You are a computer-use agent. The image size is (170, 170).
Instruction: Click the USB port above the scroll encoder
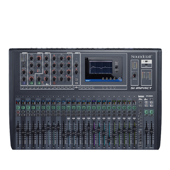pyautogui.click(x=116, y=62)
